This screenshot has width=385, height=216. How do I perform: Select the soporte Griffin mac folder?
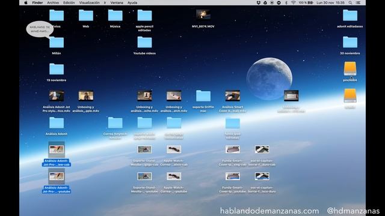pyautogui.click(x=203, y=96)
